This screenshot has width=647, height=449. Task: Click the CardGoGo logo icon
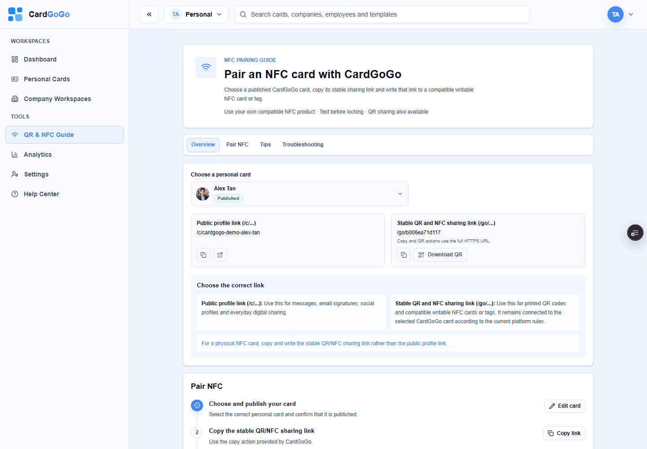tap(15, 14)
